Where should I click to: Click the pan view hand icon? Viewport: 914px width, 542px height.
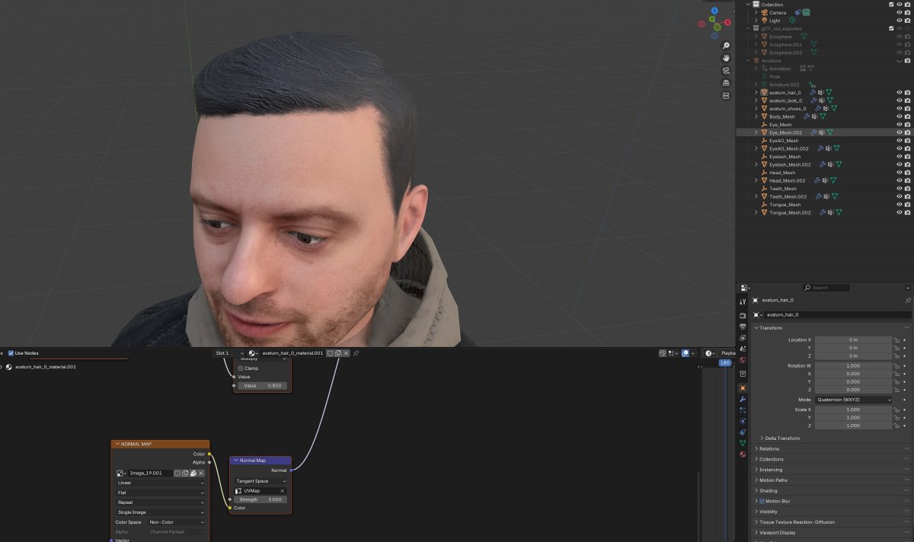727,59
